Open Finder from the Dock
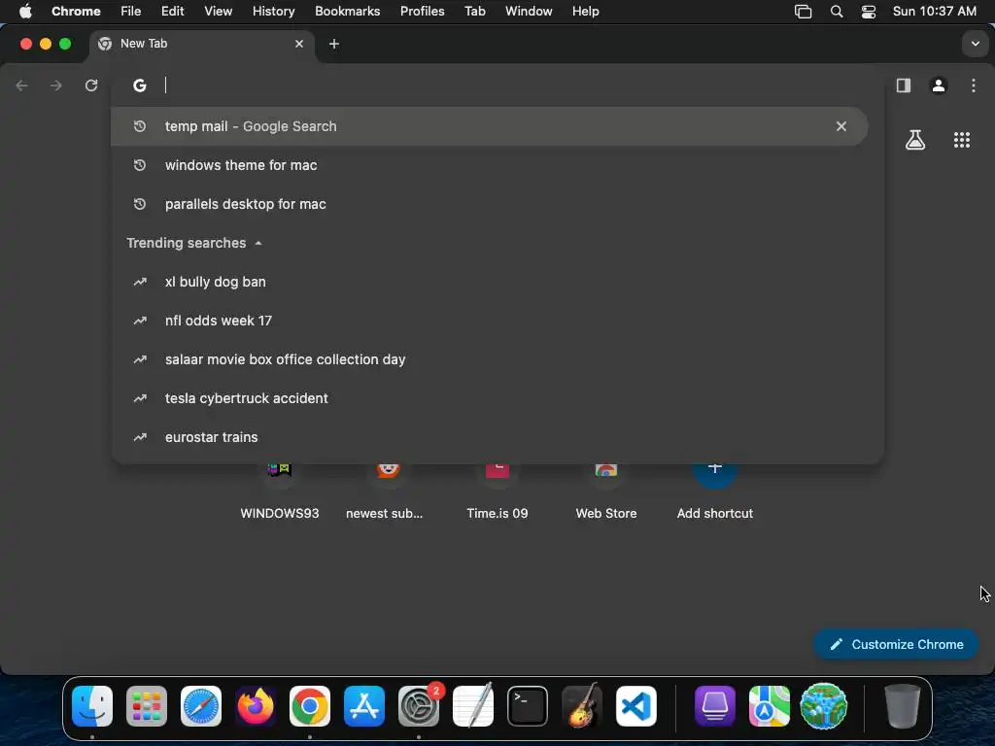This screenshot has height=746, width=995. [92, 706]
